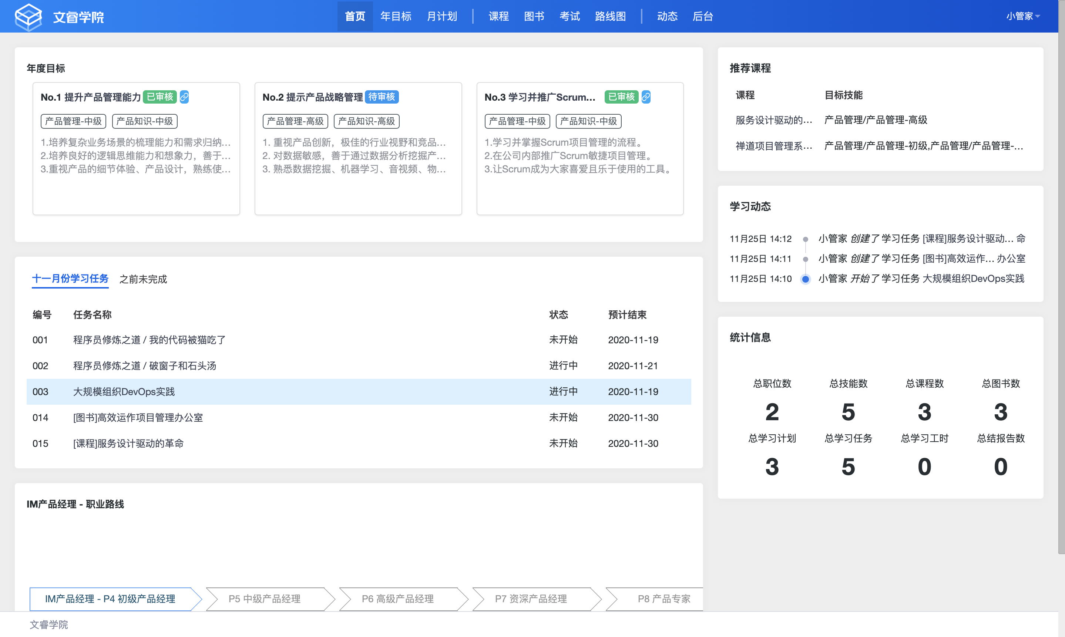Open the 小管家 user dropdown menu
This screenshot has height=637, width=1065.
[x=1022, y=16]
